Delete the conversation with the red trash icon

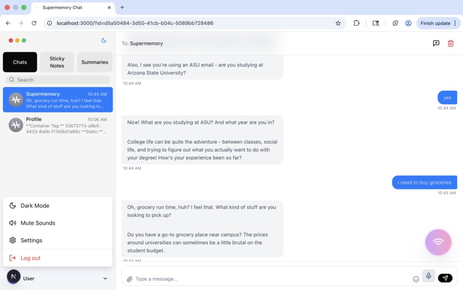[450, 44]
